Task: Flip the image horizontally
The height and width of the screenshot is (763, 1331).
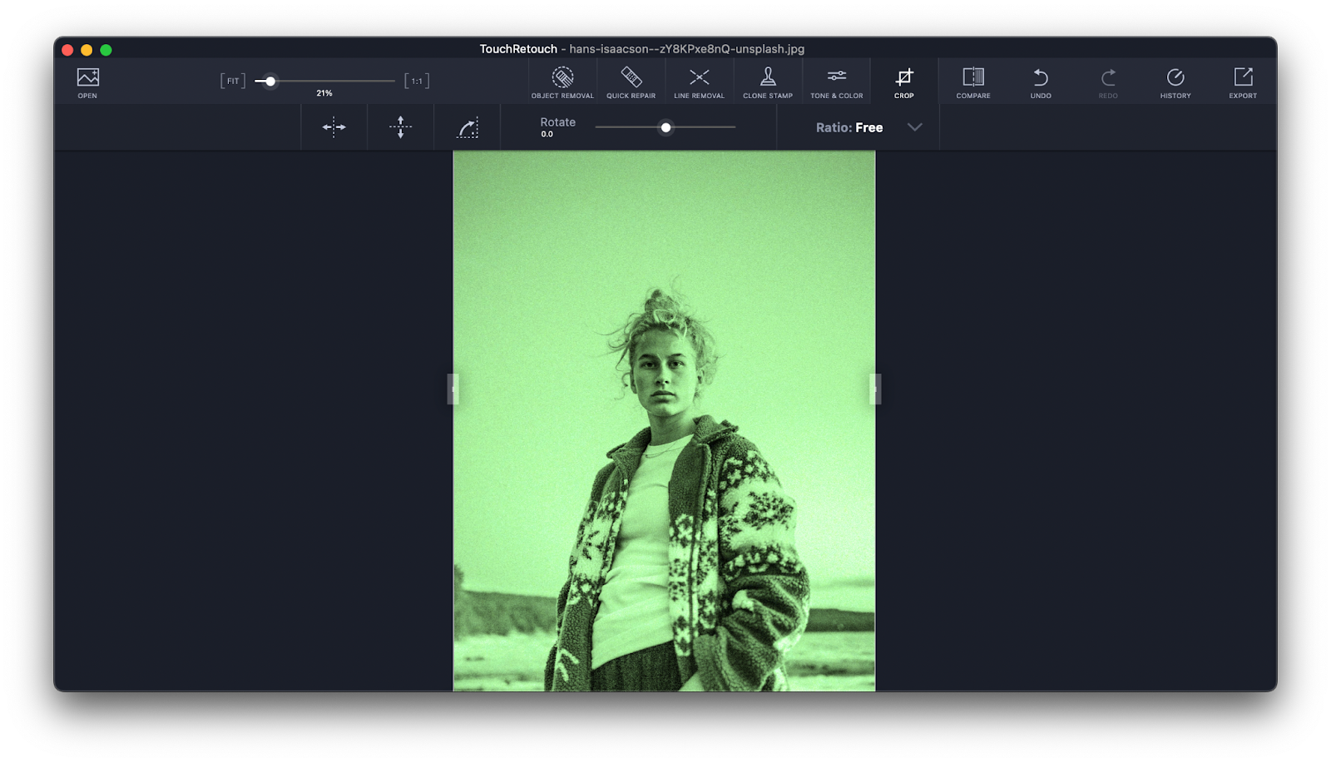Action: (x=334, y=126)
